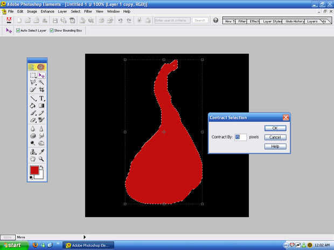Open the Enhance menu

pyautogui.click(x=47, y=11)
